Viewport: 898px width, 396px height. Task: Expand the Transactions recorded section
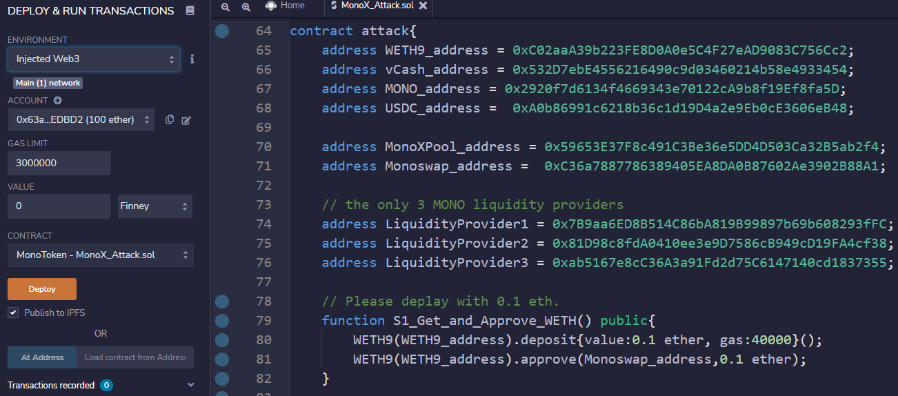(191, 385)
